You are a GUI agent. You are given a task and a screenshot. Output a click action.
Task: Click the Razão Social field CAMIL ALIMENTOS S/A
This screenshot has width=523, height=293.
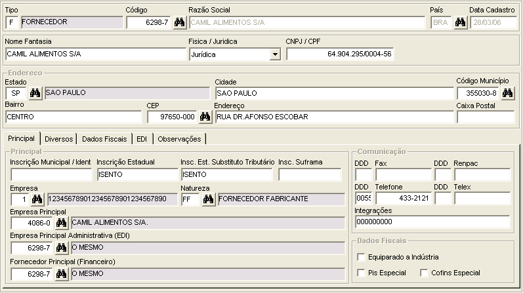point(307,22)
